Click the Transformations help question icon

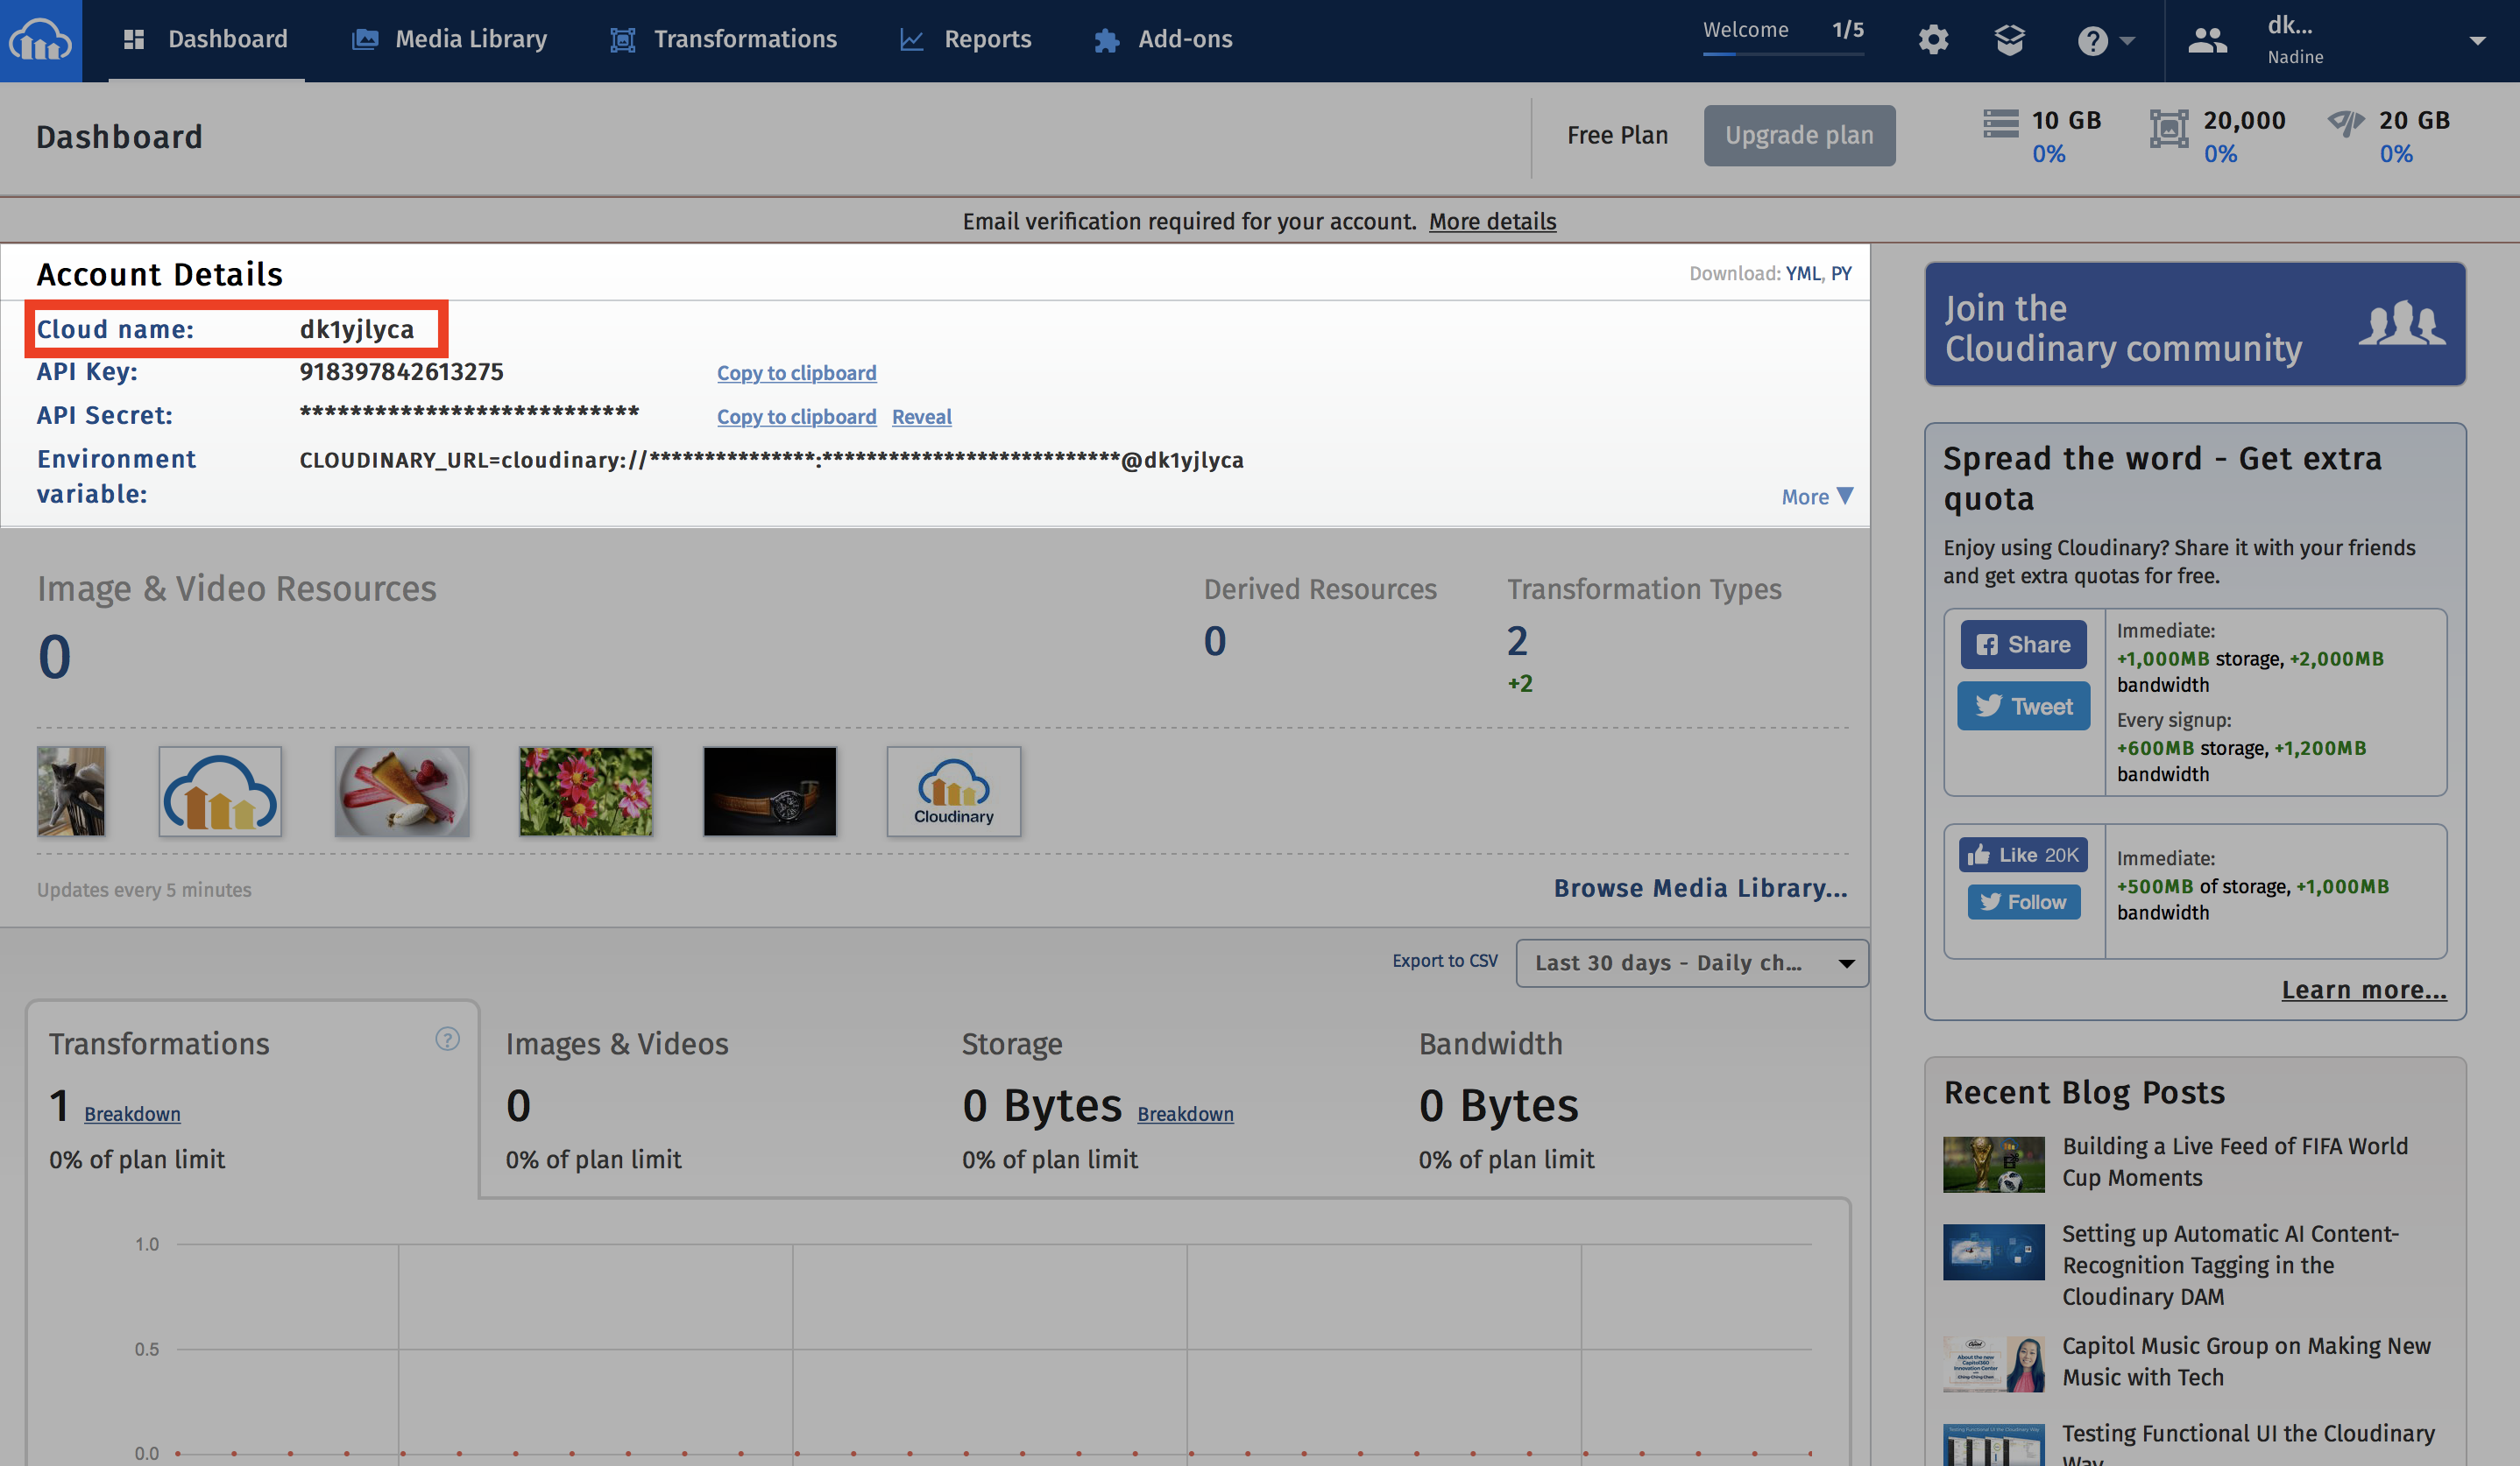tap(447, 1040)
